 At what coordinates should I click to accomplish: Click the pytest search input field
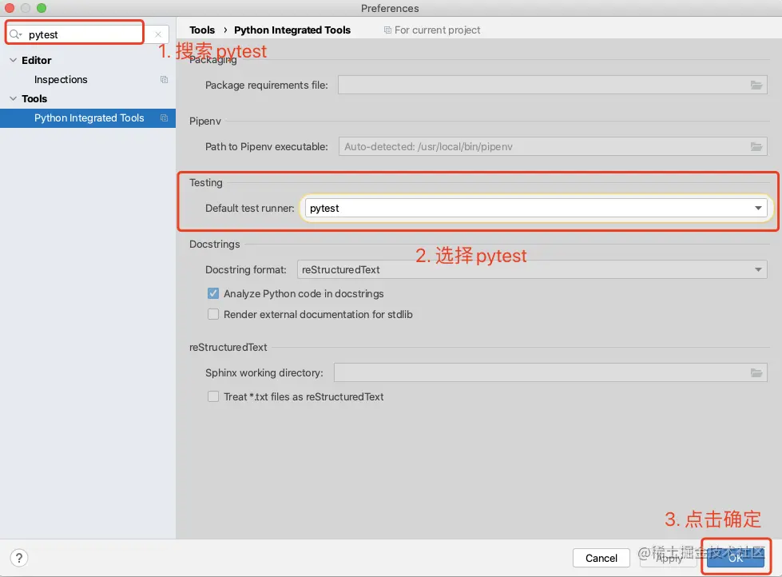[86, 34]
